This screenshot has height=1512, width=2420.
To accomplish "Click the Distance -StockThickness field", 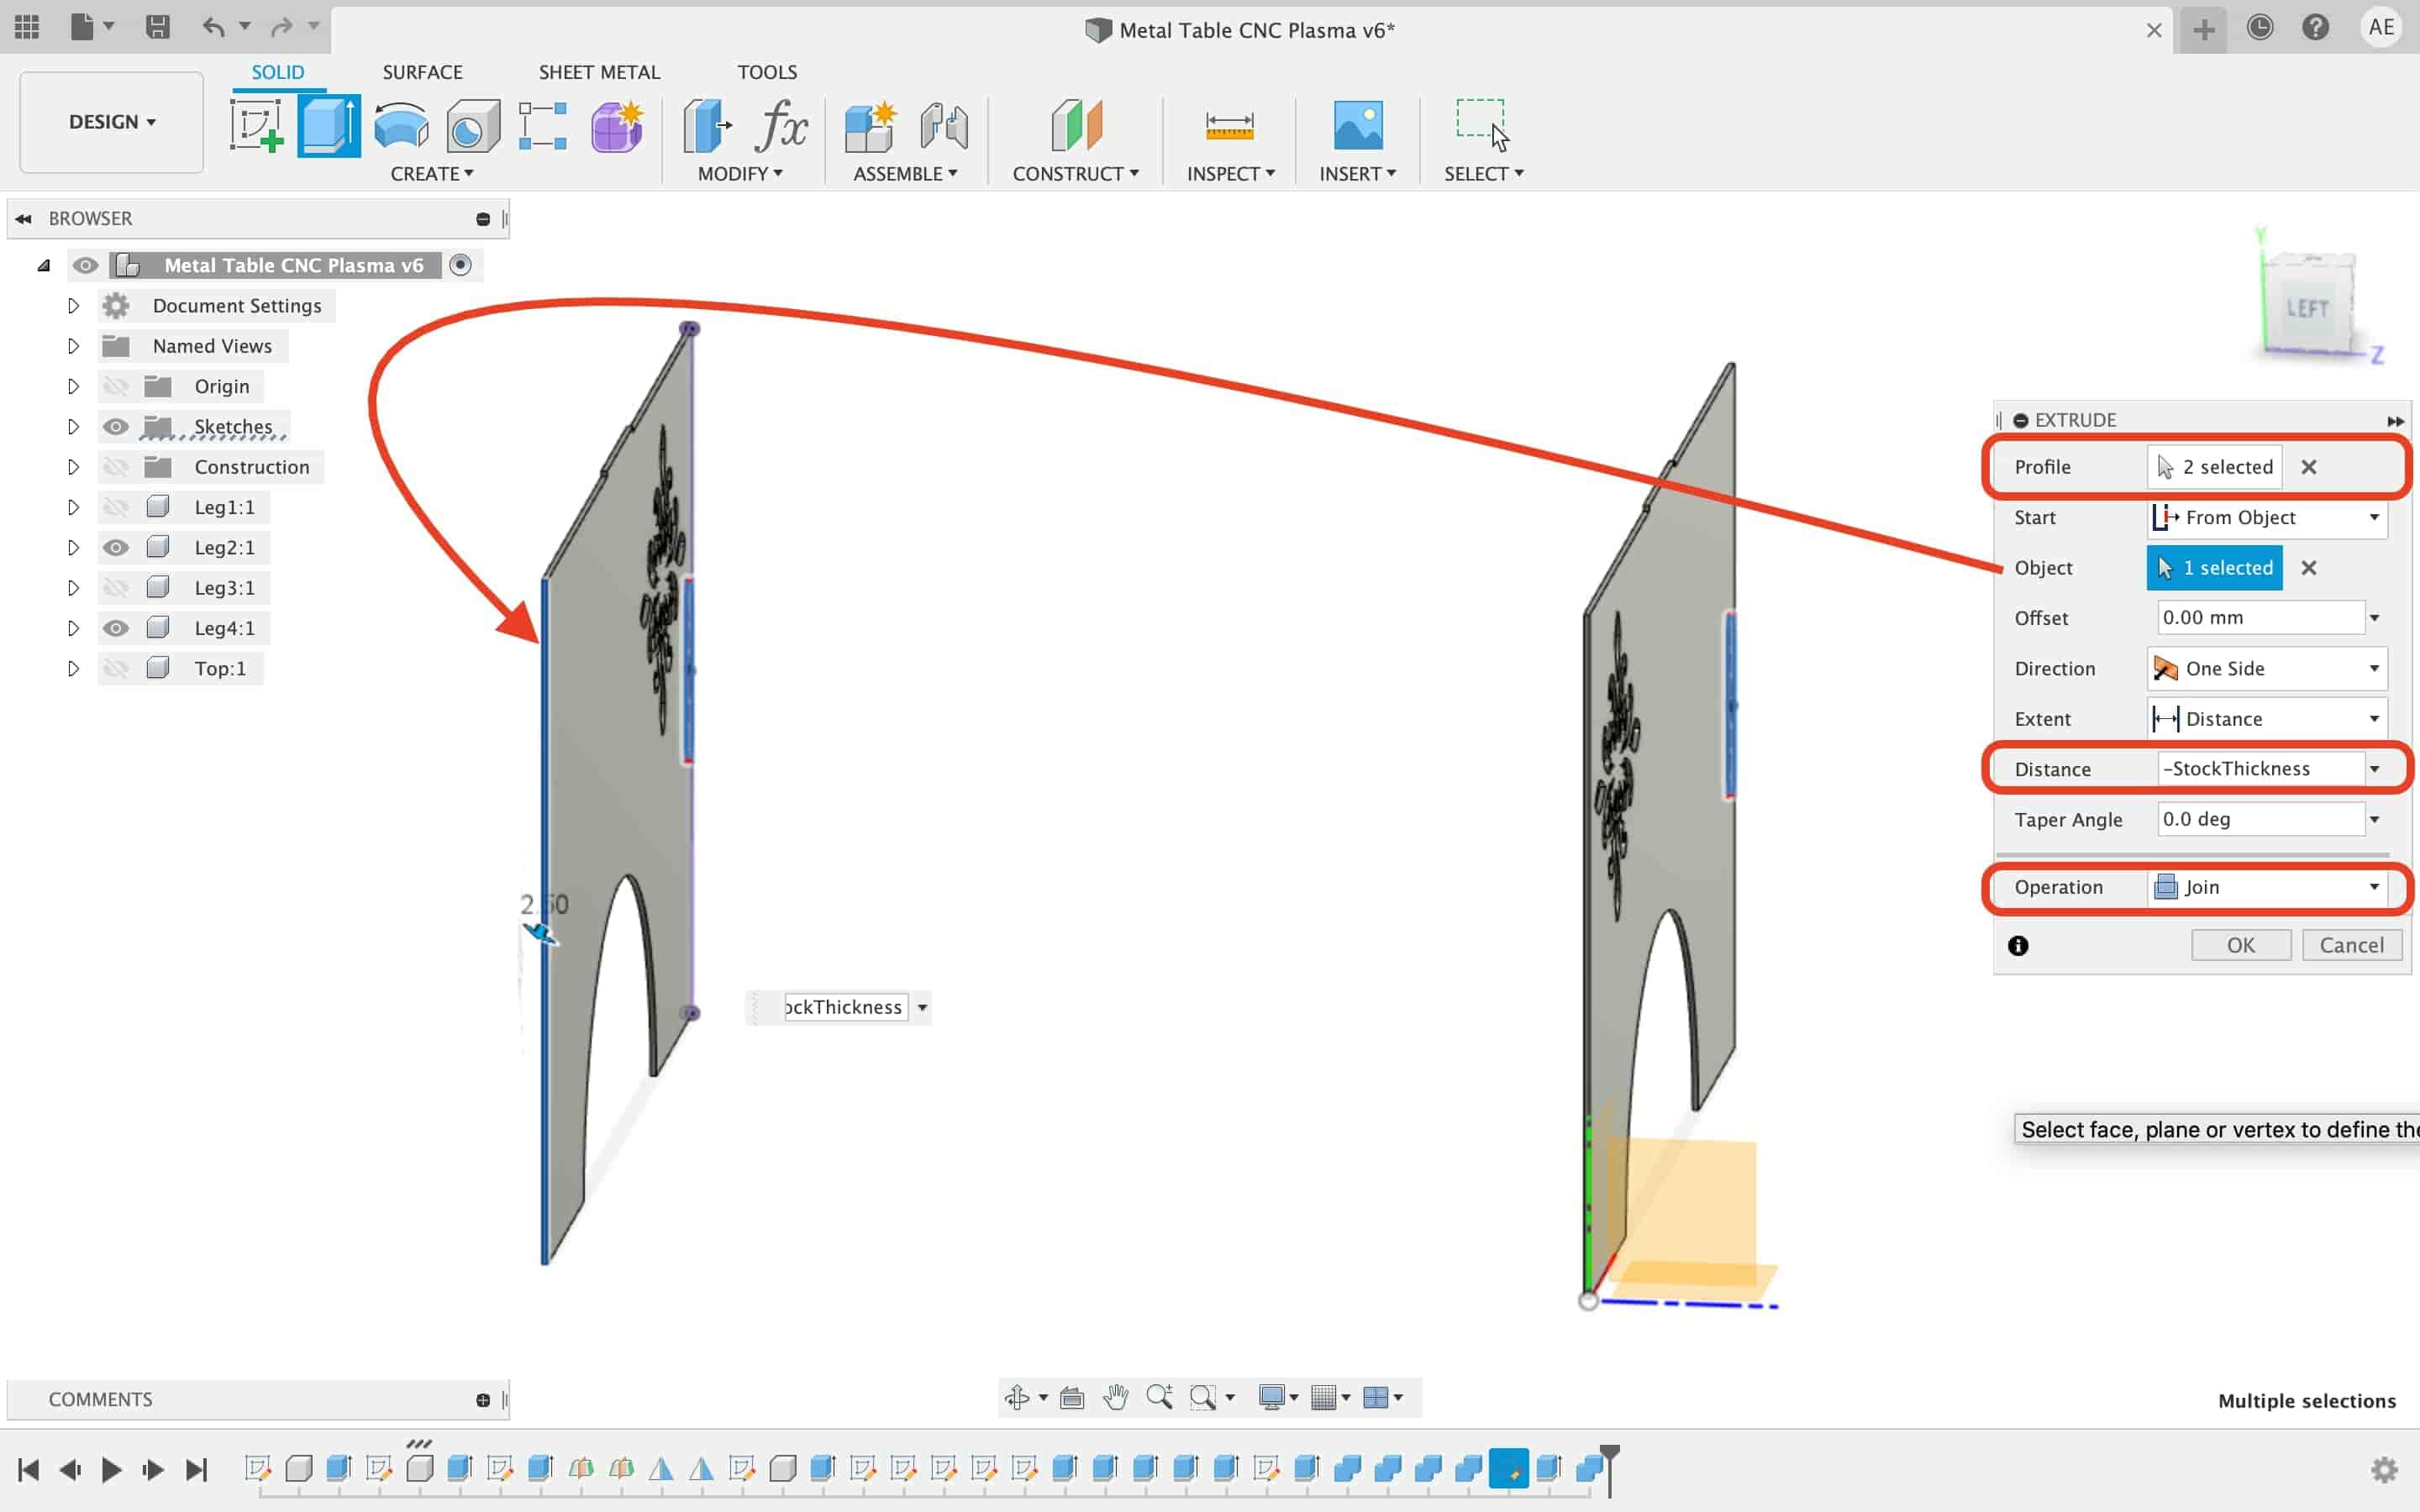I will (x=2260, y=768).
